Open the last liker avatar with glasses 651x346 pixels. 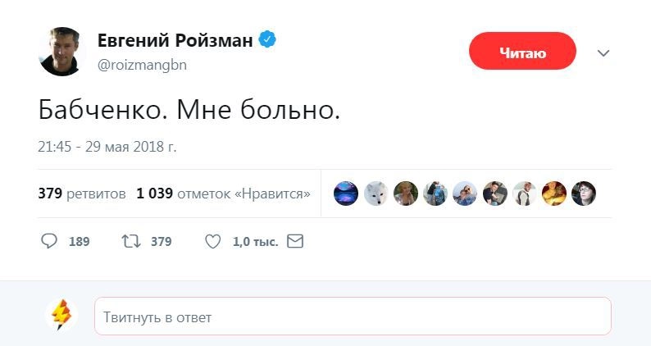584,193
